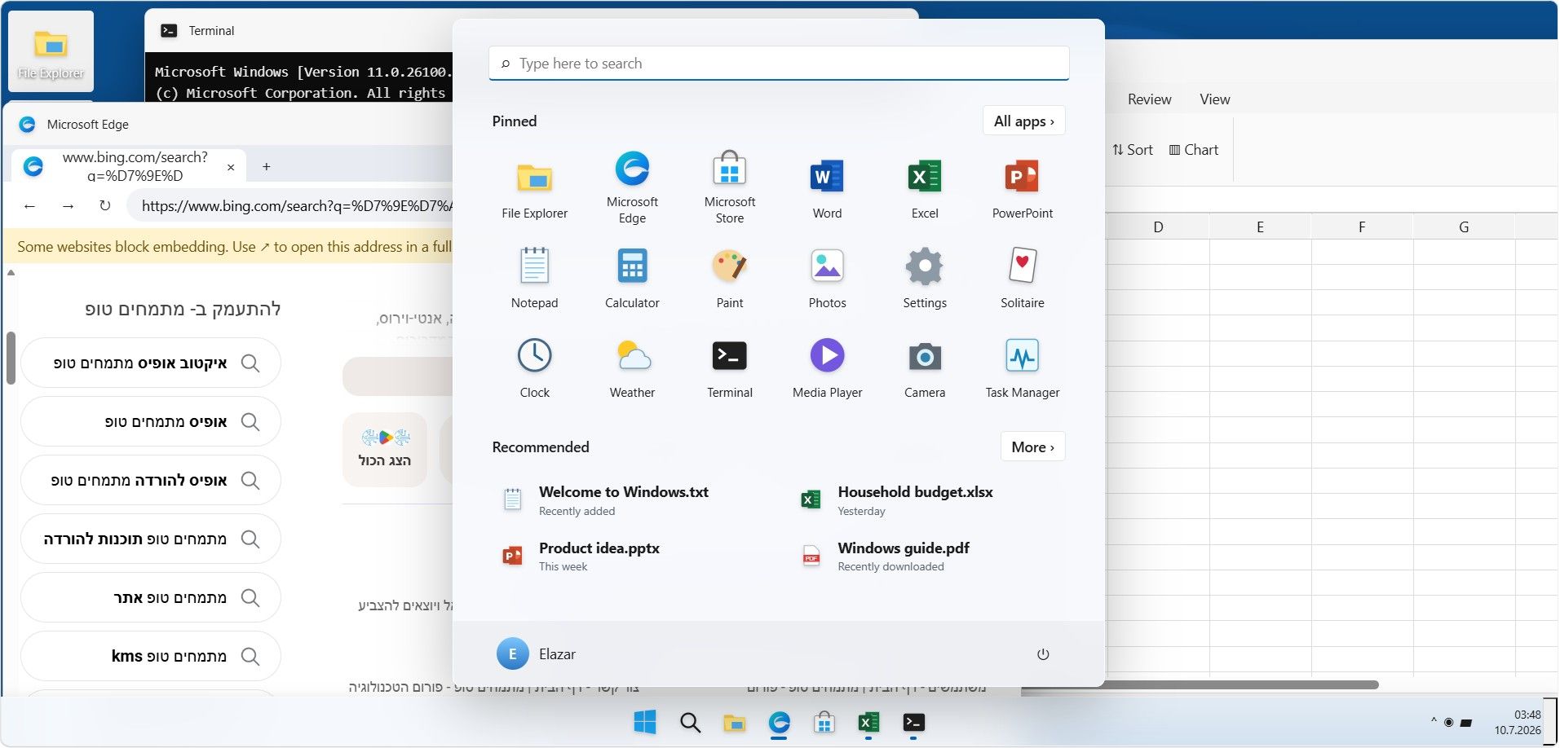Launch the Solitaire pinned app
Viewport: 1560px width, 748px height.
pyautogui.click(x=1022, y=277)
